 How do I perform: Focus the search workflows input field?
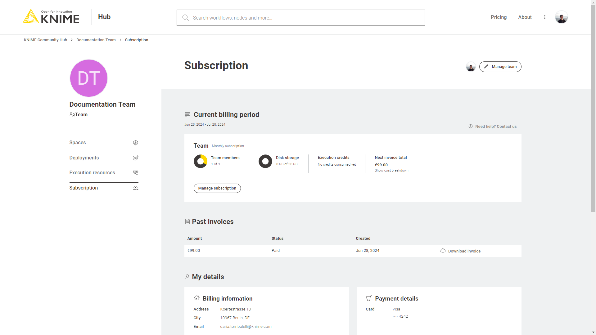point(304,18)
